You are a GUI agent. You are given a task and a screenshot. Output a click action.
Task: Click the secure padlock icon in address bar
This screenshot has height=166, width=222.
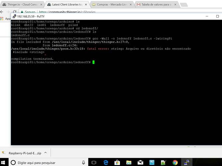pos(22,12)
